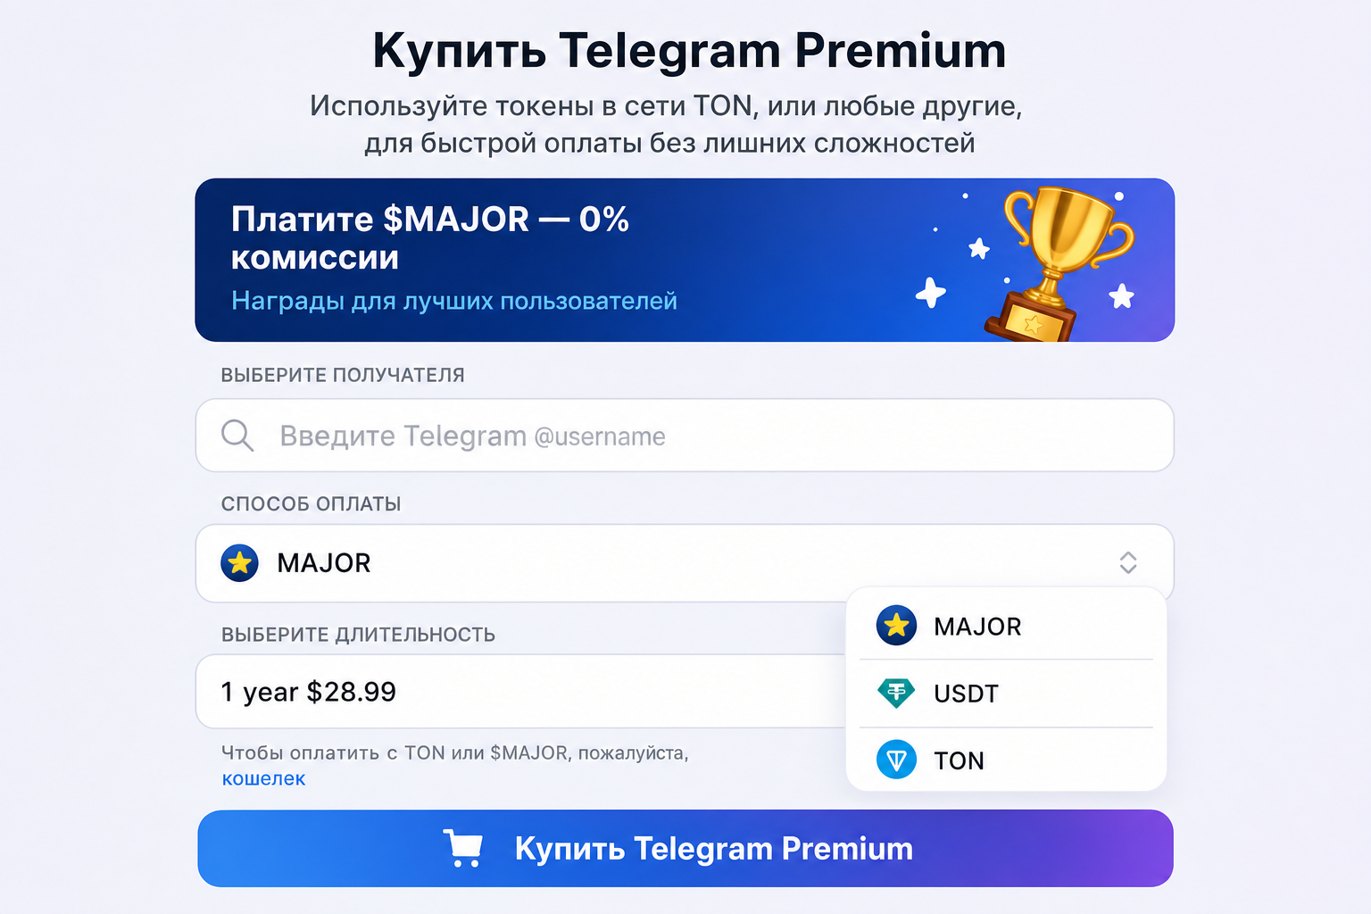Open the кошелек wallet link
The width and height of the screenshot is (1371, 914).
pos(263,778)
